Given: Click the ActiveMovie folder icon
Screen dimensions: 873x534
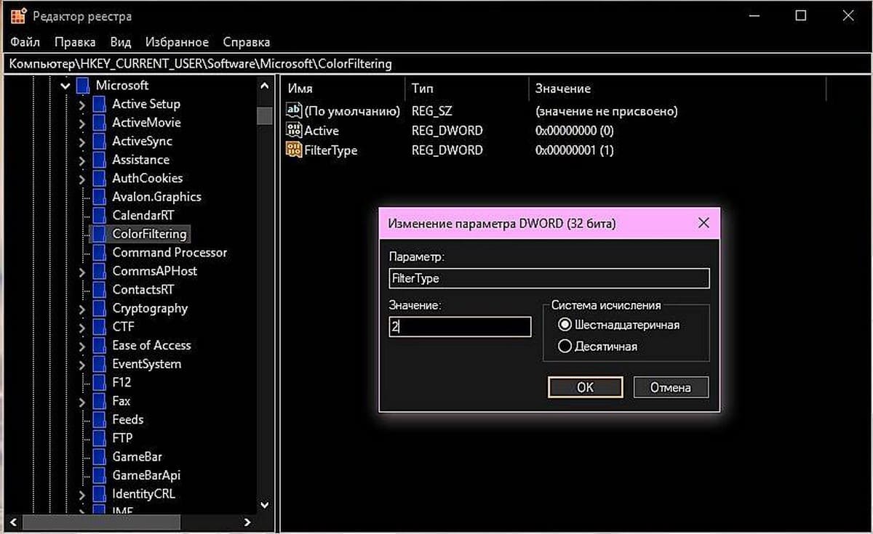Looking at the screenshot, I should click(99, 123).
